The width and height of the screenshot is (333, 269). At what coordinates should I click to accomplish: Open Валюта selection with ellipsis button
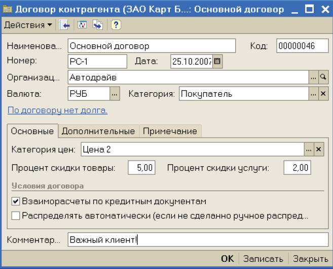pos(115,94)
